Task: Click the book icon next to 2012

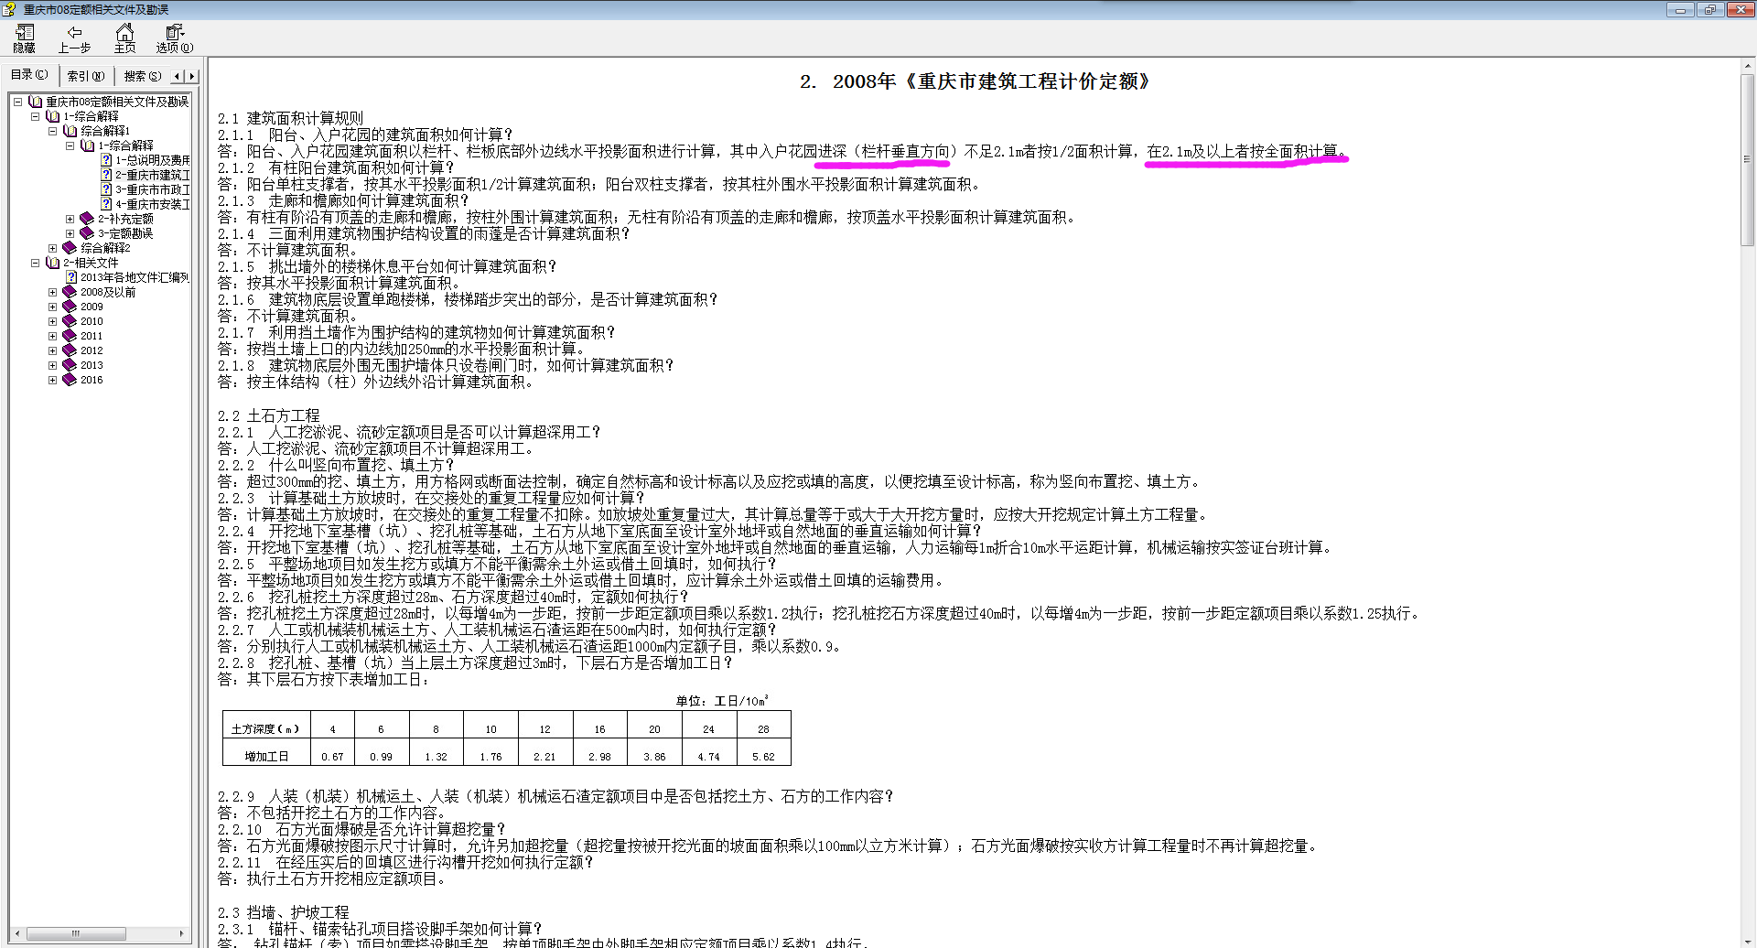Action: coord(70,350)
